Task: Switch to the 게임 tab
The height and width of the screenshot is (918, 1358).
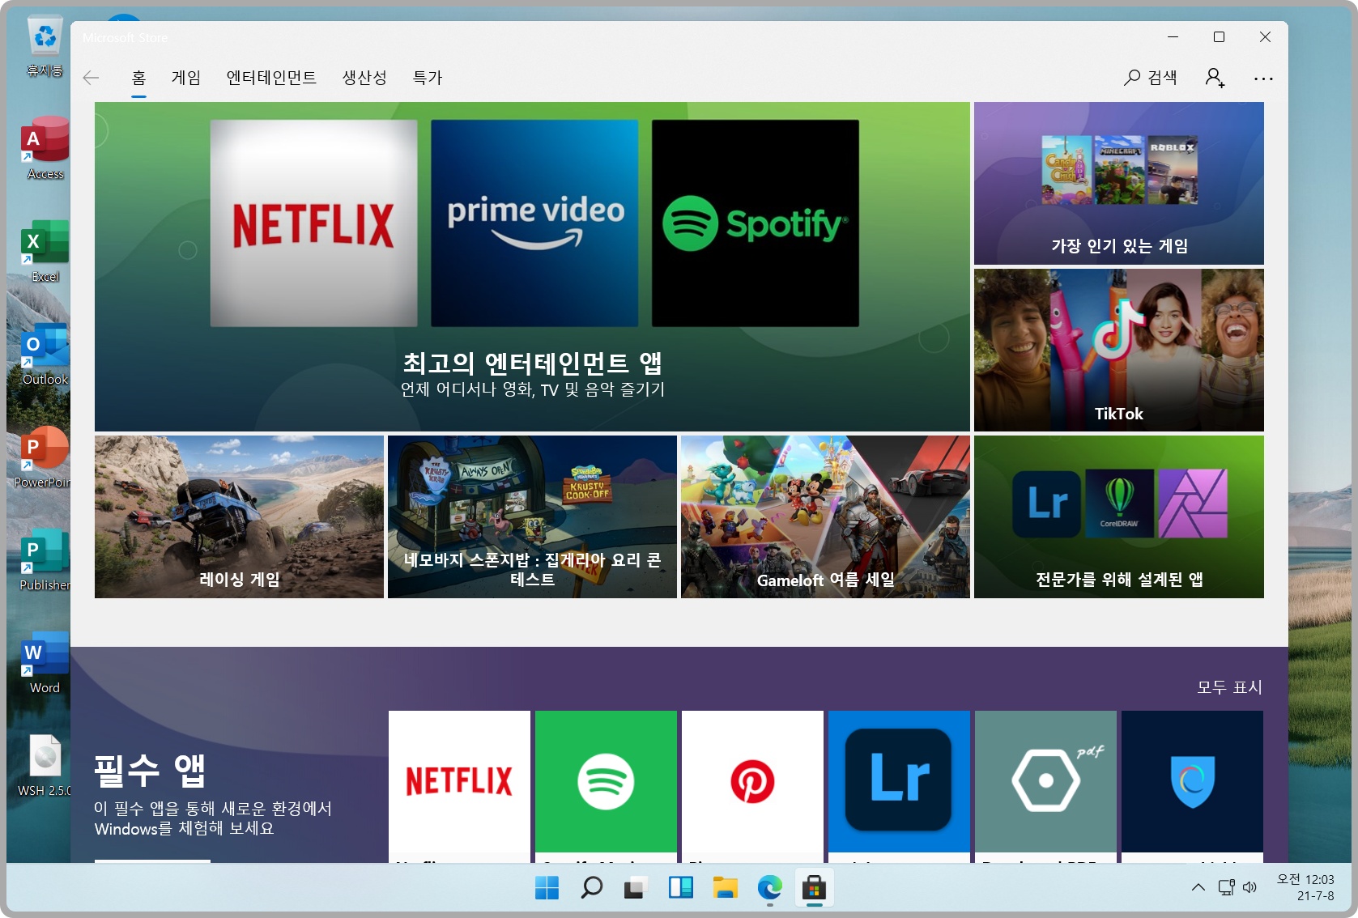Action: coord(185,77)
